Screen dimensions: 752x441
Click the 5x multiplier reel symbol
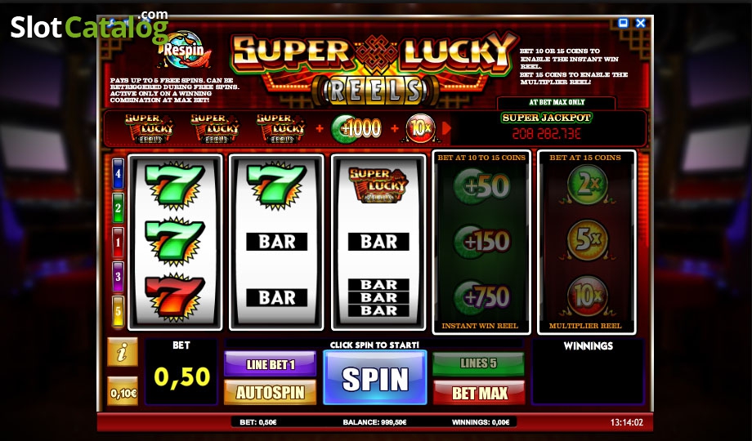[x=588, y=239]
